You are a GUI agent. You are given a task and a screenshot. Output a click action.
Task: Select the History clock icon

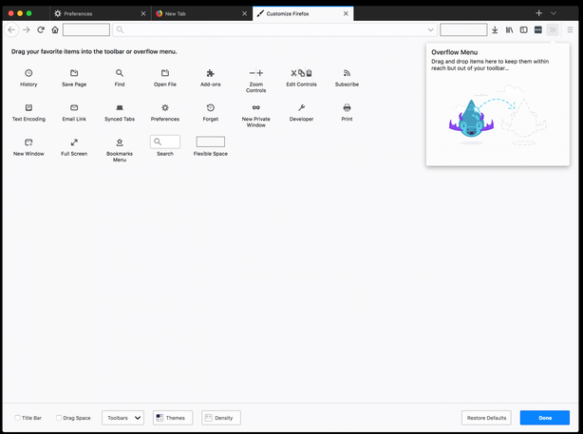click(28, 73)
